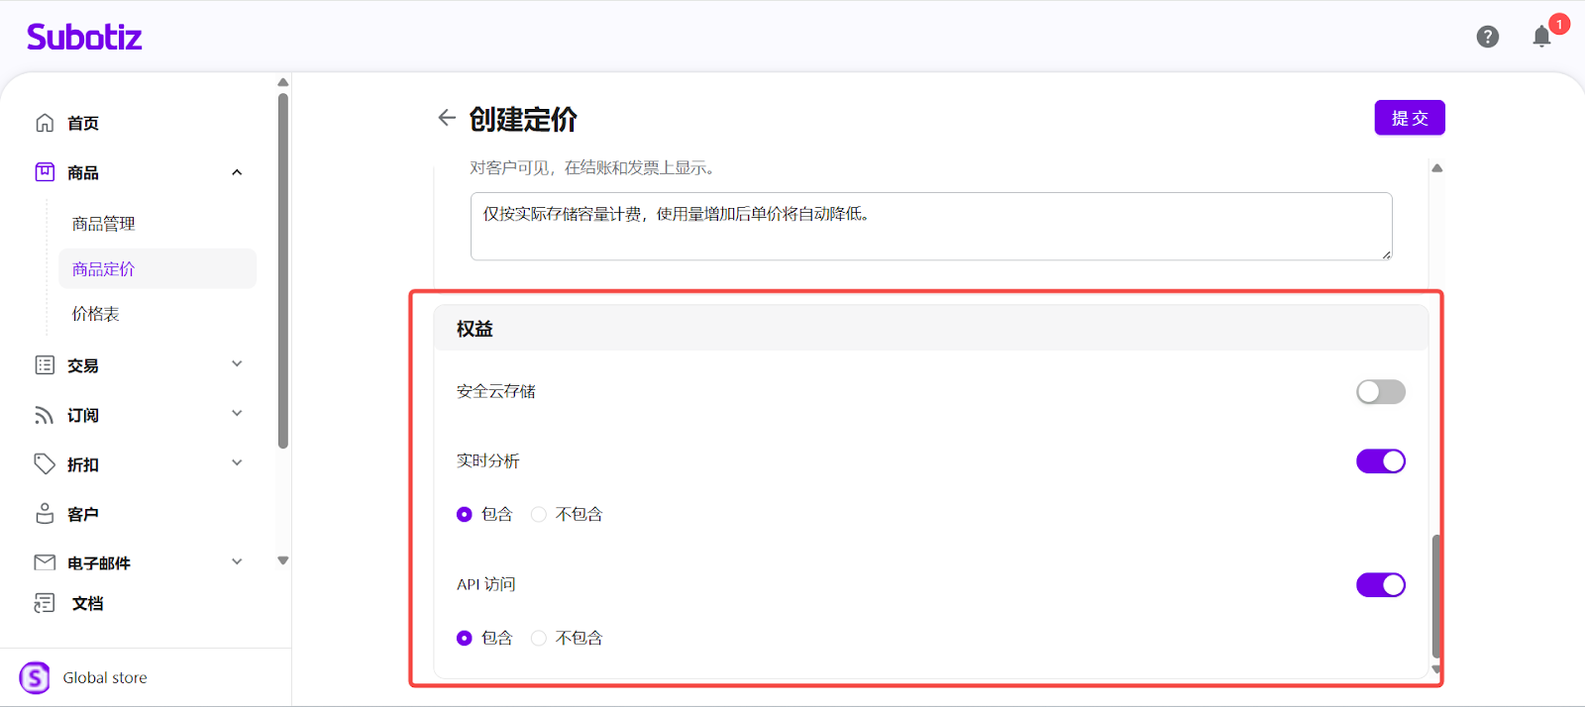1585x707 pixels.
Task: Go to 价格表 in the sidebar
Action: (95, 314)
